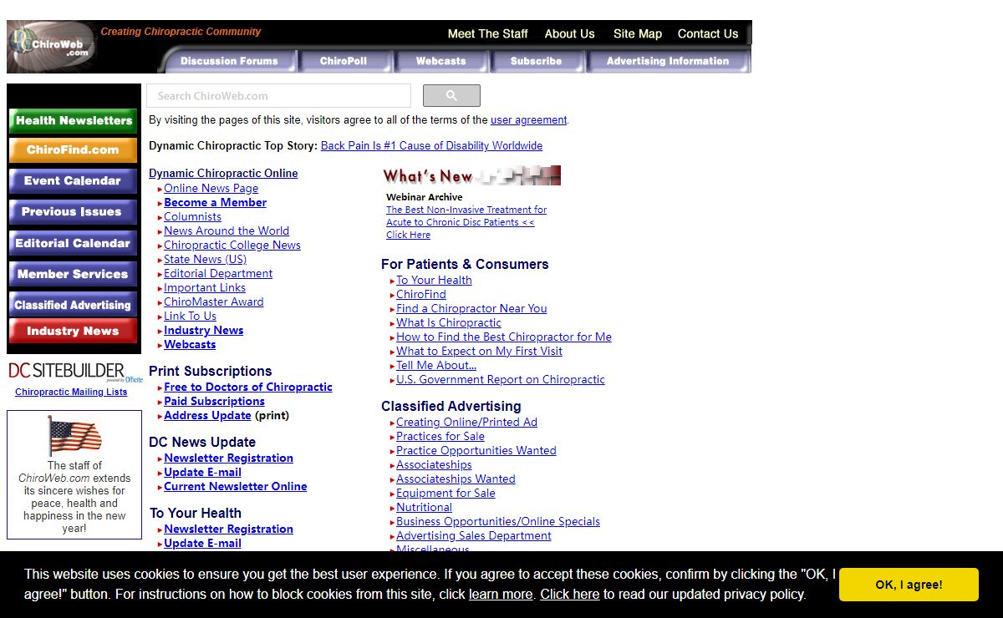
Task: Click the American flag image
Action: click(75, 436)
